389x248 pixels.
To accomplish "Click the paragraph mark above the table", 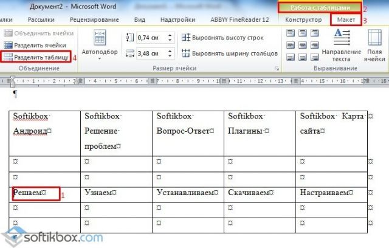I will pyautogui.click(x=15, y=94).
